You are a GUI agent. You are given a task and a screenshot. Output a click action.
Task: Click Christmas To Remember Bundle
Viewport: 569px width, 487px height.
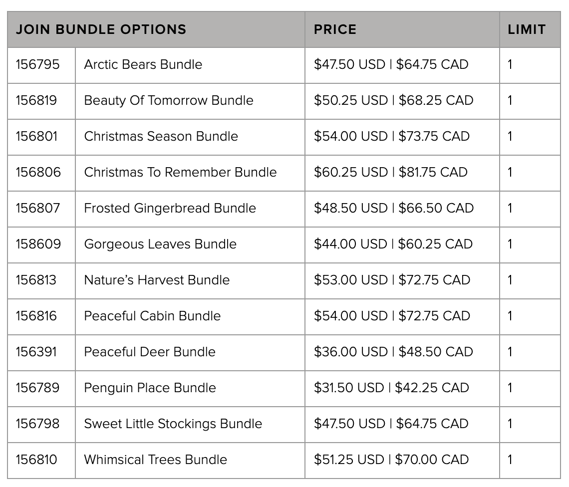click(x=180, y=173)
